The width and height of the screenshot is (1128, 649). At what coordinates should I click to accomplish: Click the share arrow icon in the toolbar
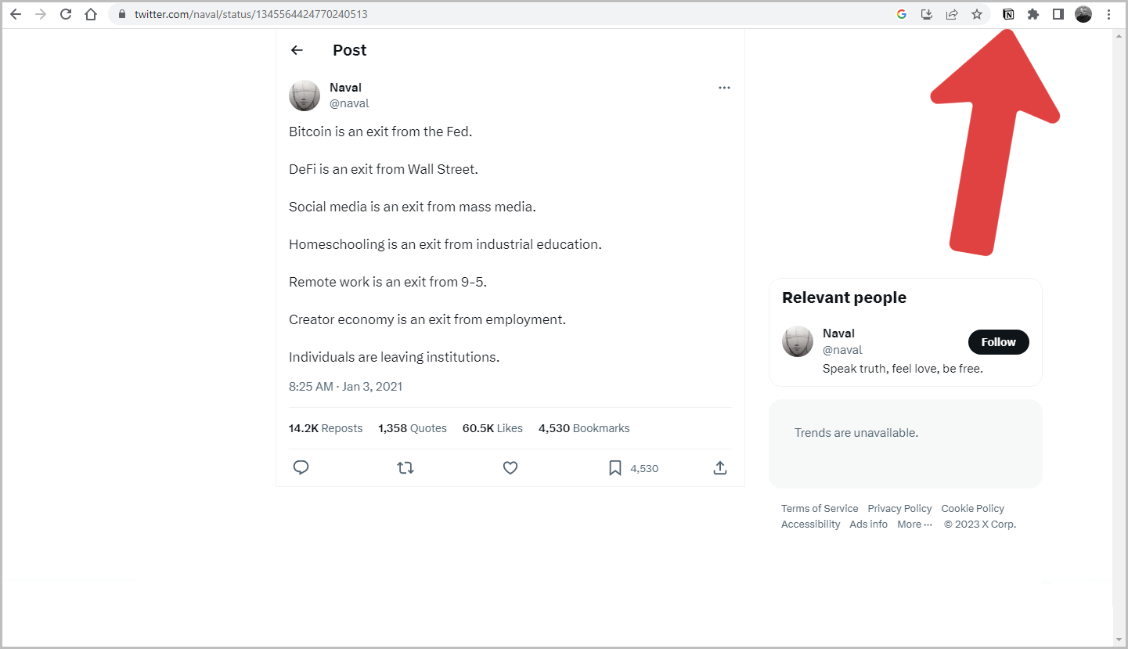pos(952,14)
